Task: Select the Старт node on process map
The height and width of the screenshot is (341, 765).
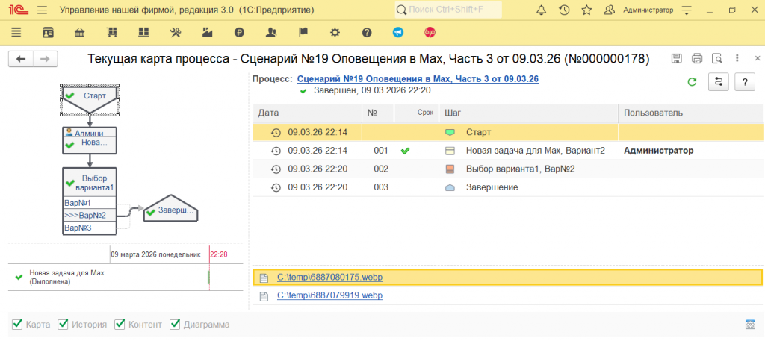Action: (x=90, y=99)
